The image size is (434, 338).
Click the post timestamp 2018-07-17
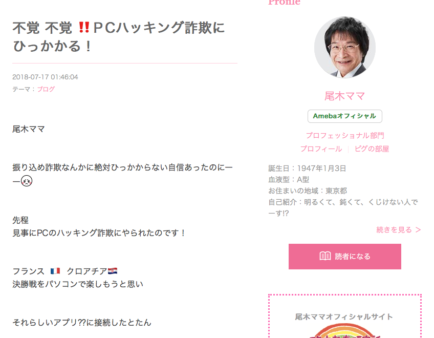pos(45,77)
